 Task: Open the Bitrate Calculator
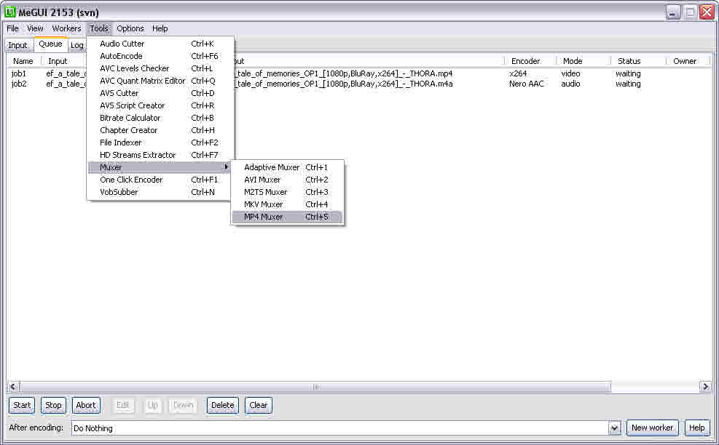[160, 118]
